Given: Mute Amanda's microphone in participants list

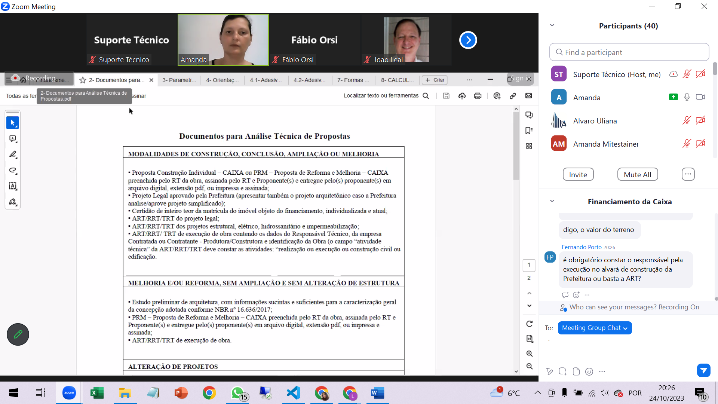Looking at the screenshot, I should (687, 97).
